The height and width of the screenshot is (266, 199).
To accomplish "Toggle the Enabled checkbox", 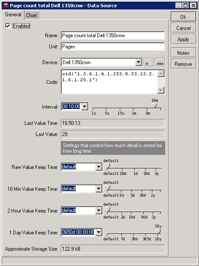I will (8, 26).
